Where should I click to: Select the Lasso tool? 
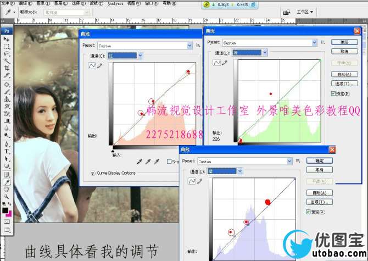7,54
